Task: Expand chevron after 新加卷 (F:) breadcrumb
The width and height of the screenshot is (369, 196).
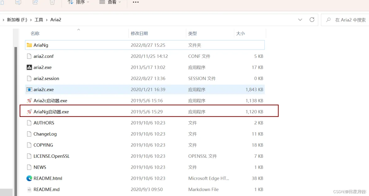Action: pos(31,20)
